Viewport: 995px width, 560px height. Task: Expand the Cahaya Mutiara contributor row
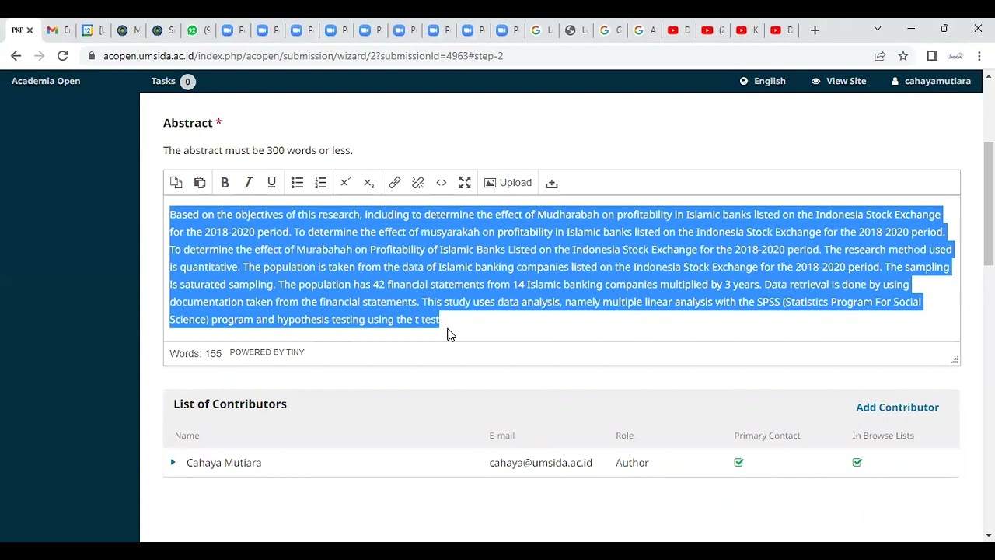[173, 462]
